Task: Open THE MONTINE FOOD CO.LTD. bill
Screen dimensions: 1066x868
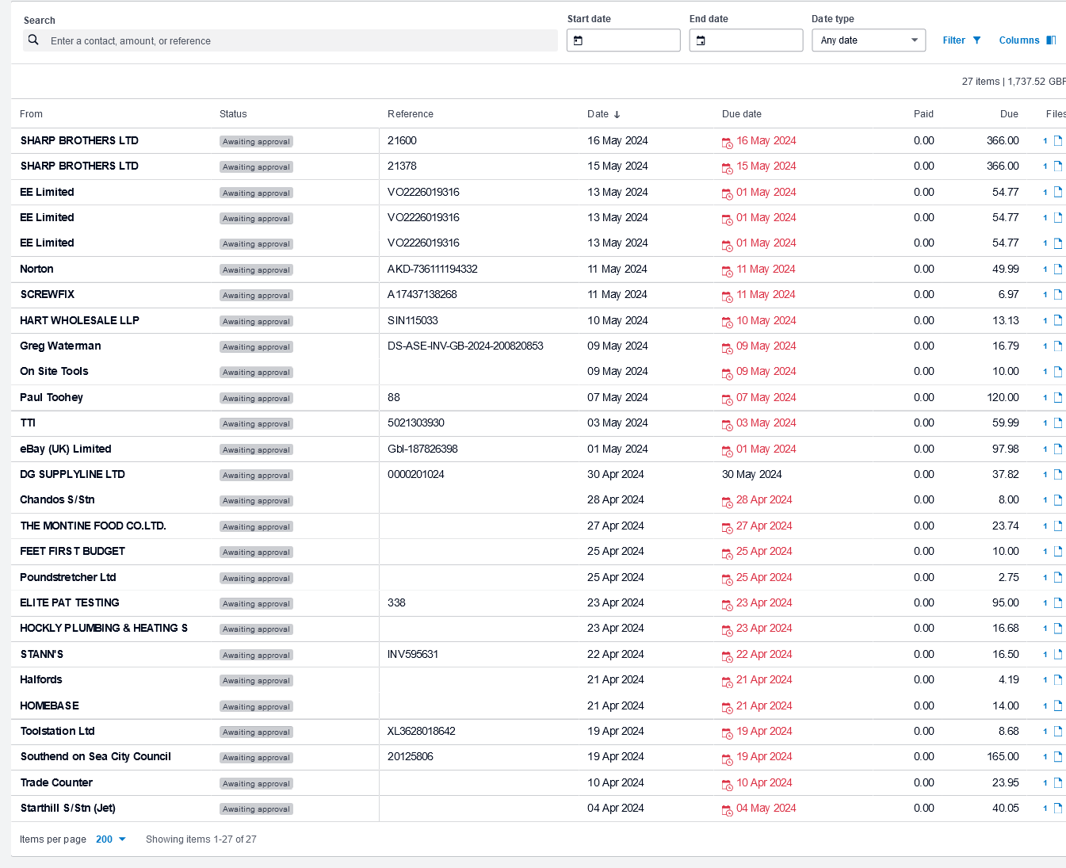Action: click(93, 526)
